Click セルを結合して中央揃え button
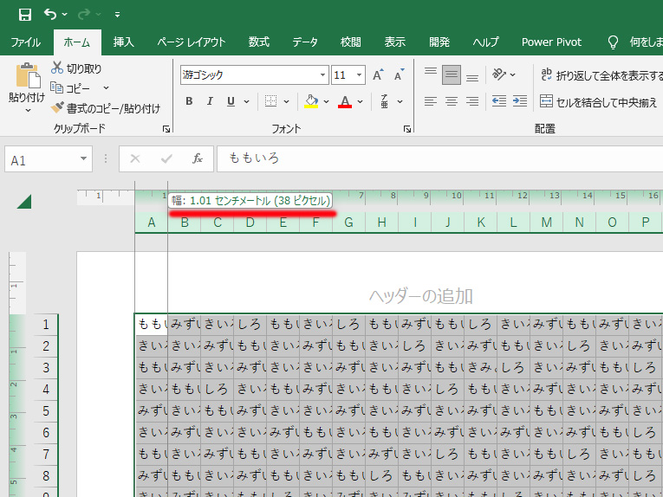Viewport: 663px width, 497px height. [x=598, y=102]
